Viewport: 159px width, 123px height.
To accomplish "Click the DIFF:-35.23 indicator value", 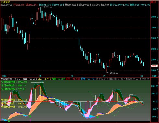I will point(29,79).
